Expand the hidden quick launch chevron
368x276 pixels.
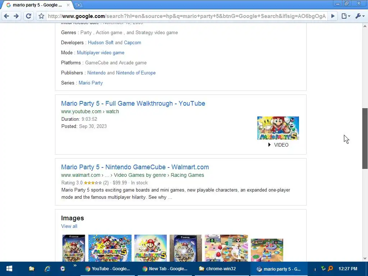(75, 266)
